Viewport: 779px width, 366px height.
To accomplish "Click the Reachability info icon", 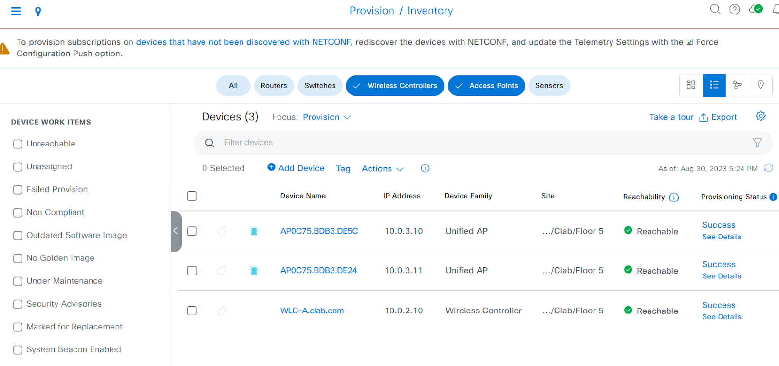I will [x=674, y=197].
